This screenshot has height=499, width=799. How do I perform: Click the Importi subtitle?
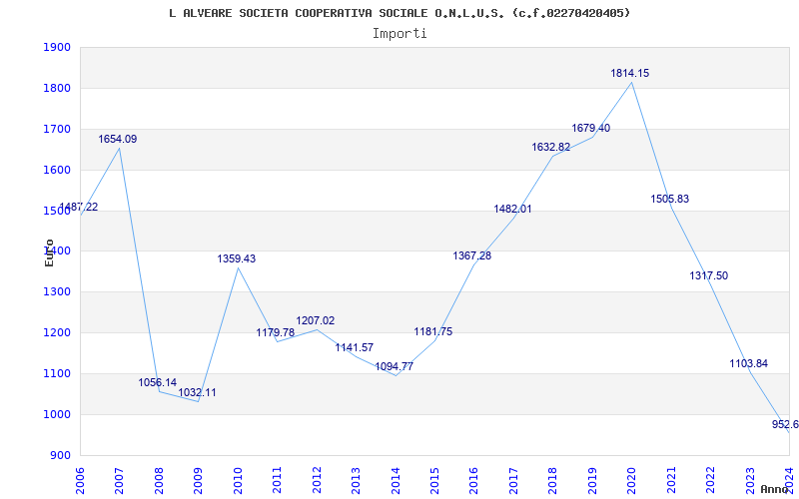[399, 34]
